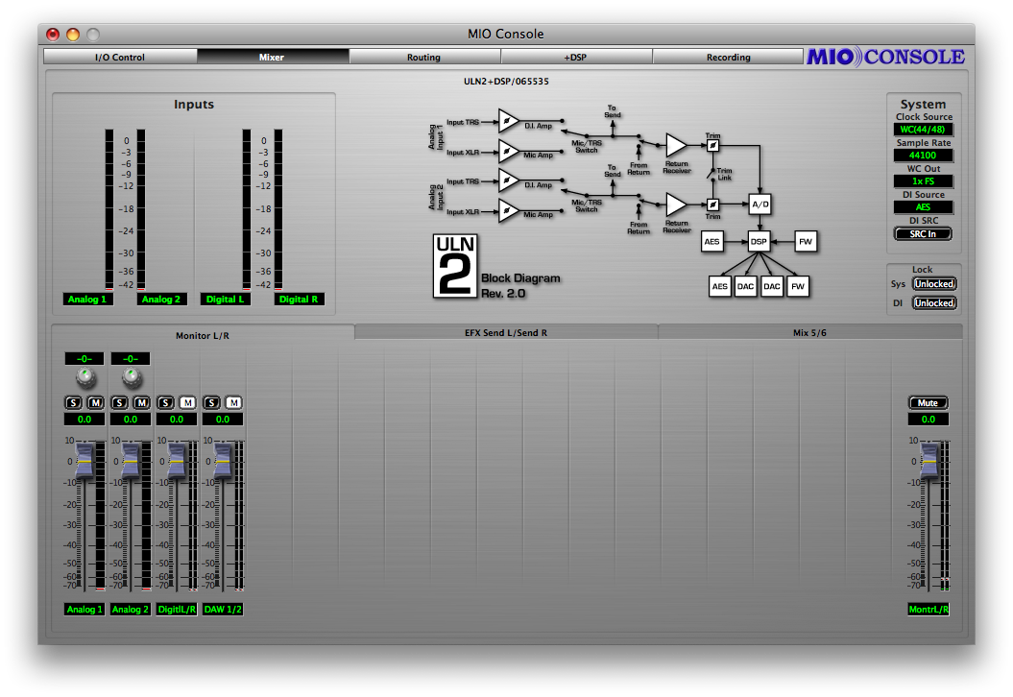The image size is (1013, 697).
Task: Open the Sample Rate 44100 popup
Action: click(x=923, y=155)
